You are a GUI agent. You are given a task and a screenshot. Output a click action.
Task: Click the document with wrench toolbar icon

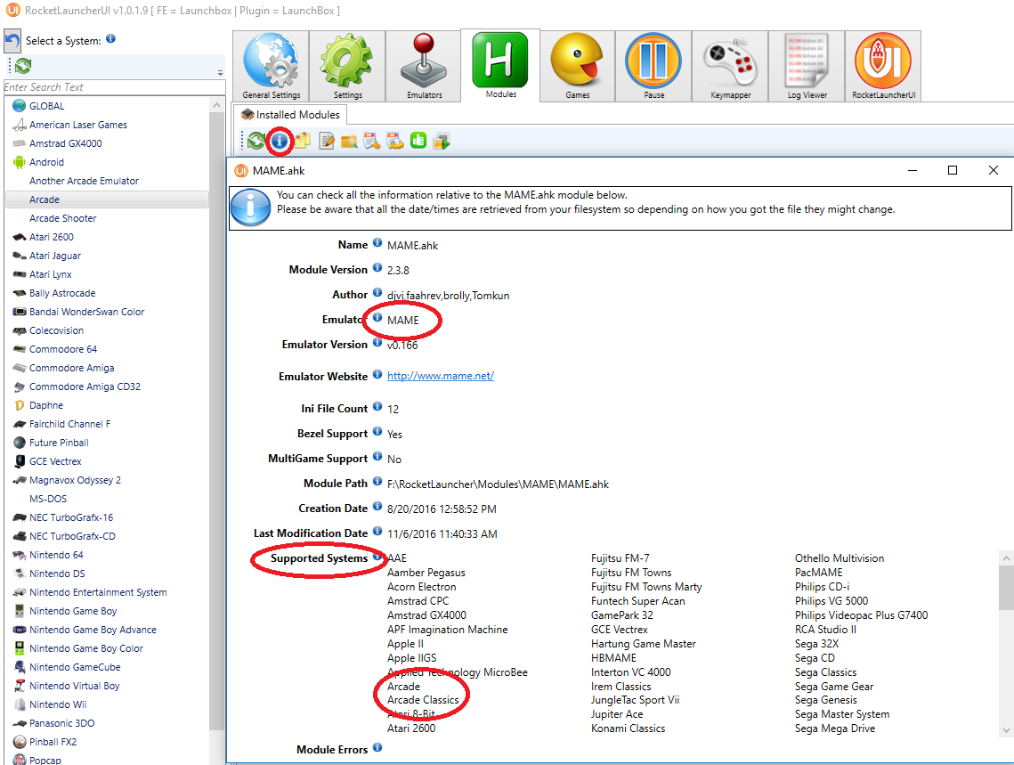click(372, 141)
